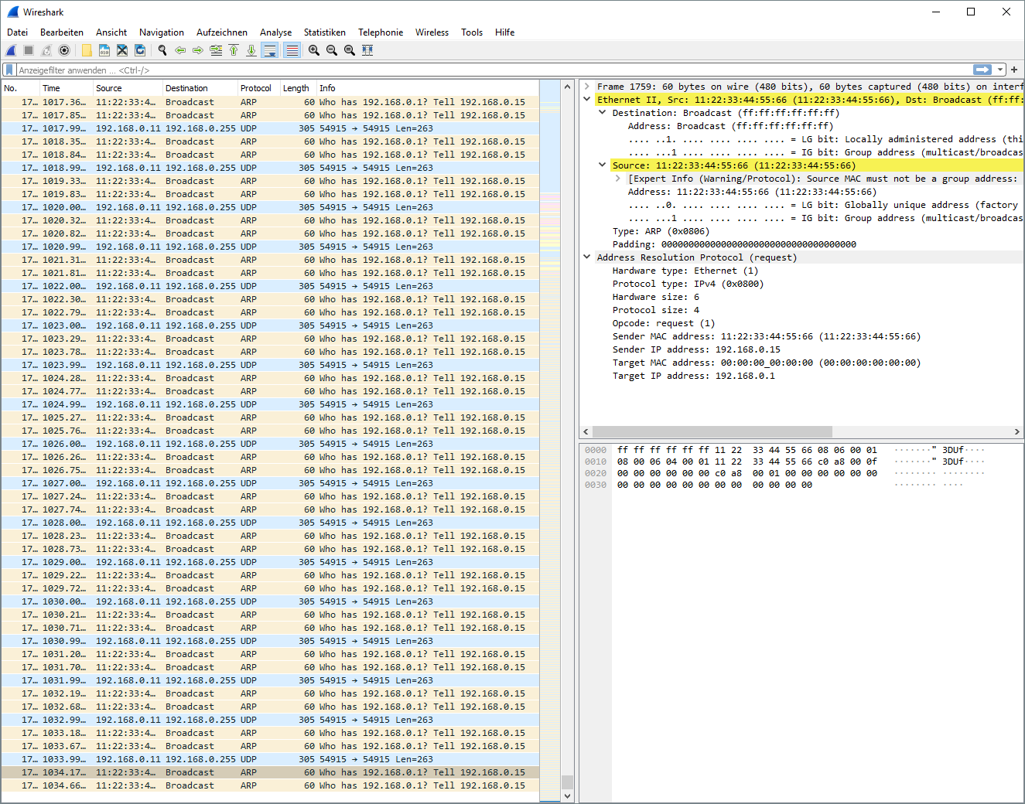The height and width of the screenshot is (804, 1025).
Task: Save the capture file
Action: tap(104, 50)
